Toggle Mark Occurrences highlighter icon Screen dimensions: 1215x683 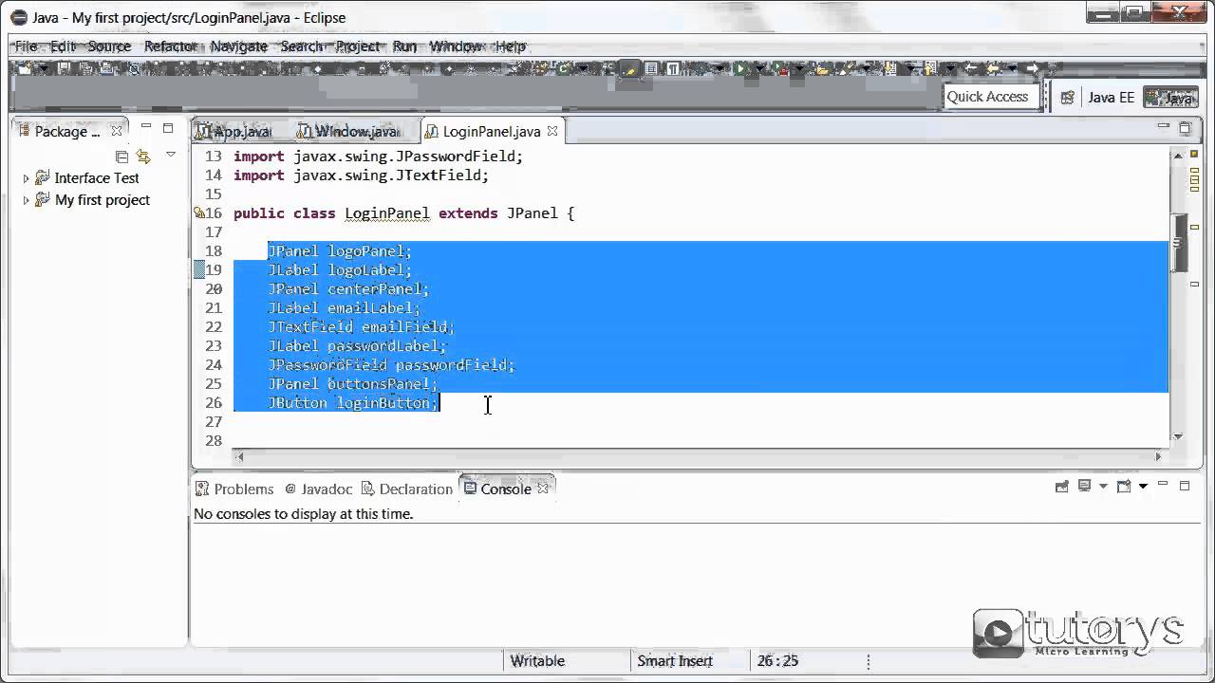(x=629, y=68)
